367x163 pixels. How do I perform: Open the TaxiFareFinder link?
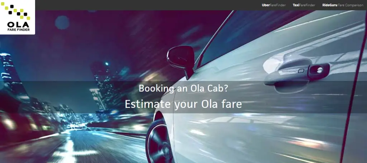point(304,5)
